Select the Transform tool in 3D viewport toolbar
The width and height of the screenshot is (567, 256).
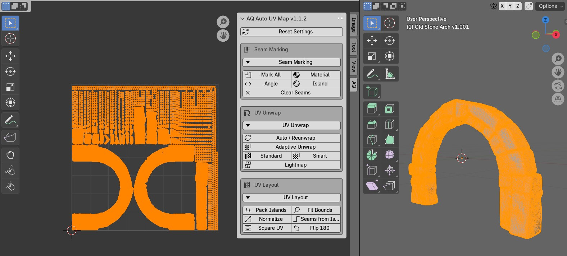tap(390, 56)
